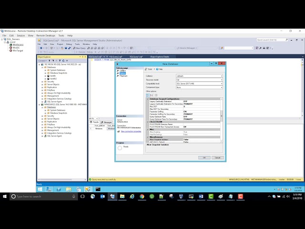Click the view connection properties icon
This screenshot has width=305, height=229.
(x=119, y=132)
